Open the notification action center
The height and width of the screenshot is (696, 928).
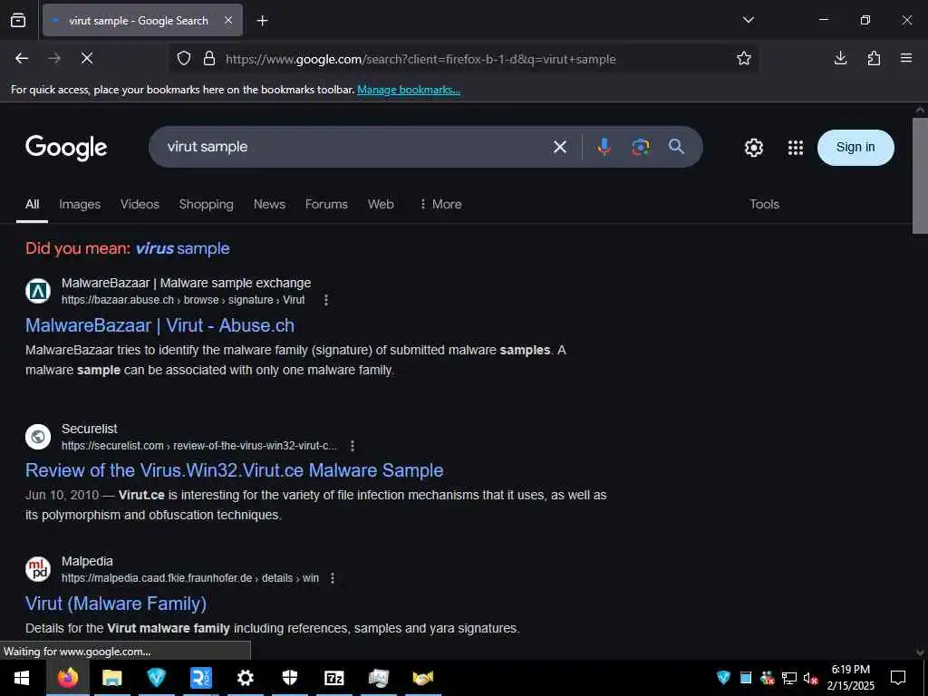[x=898, y=678]
